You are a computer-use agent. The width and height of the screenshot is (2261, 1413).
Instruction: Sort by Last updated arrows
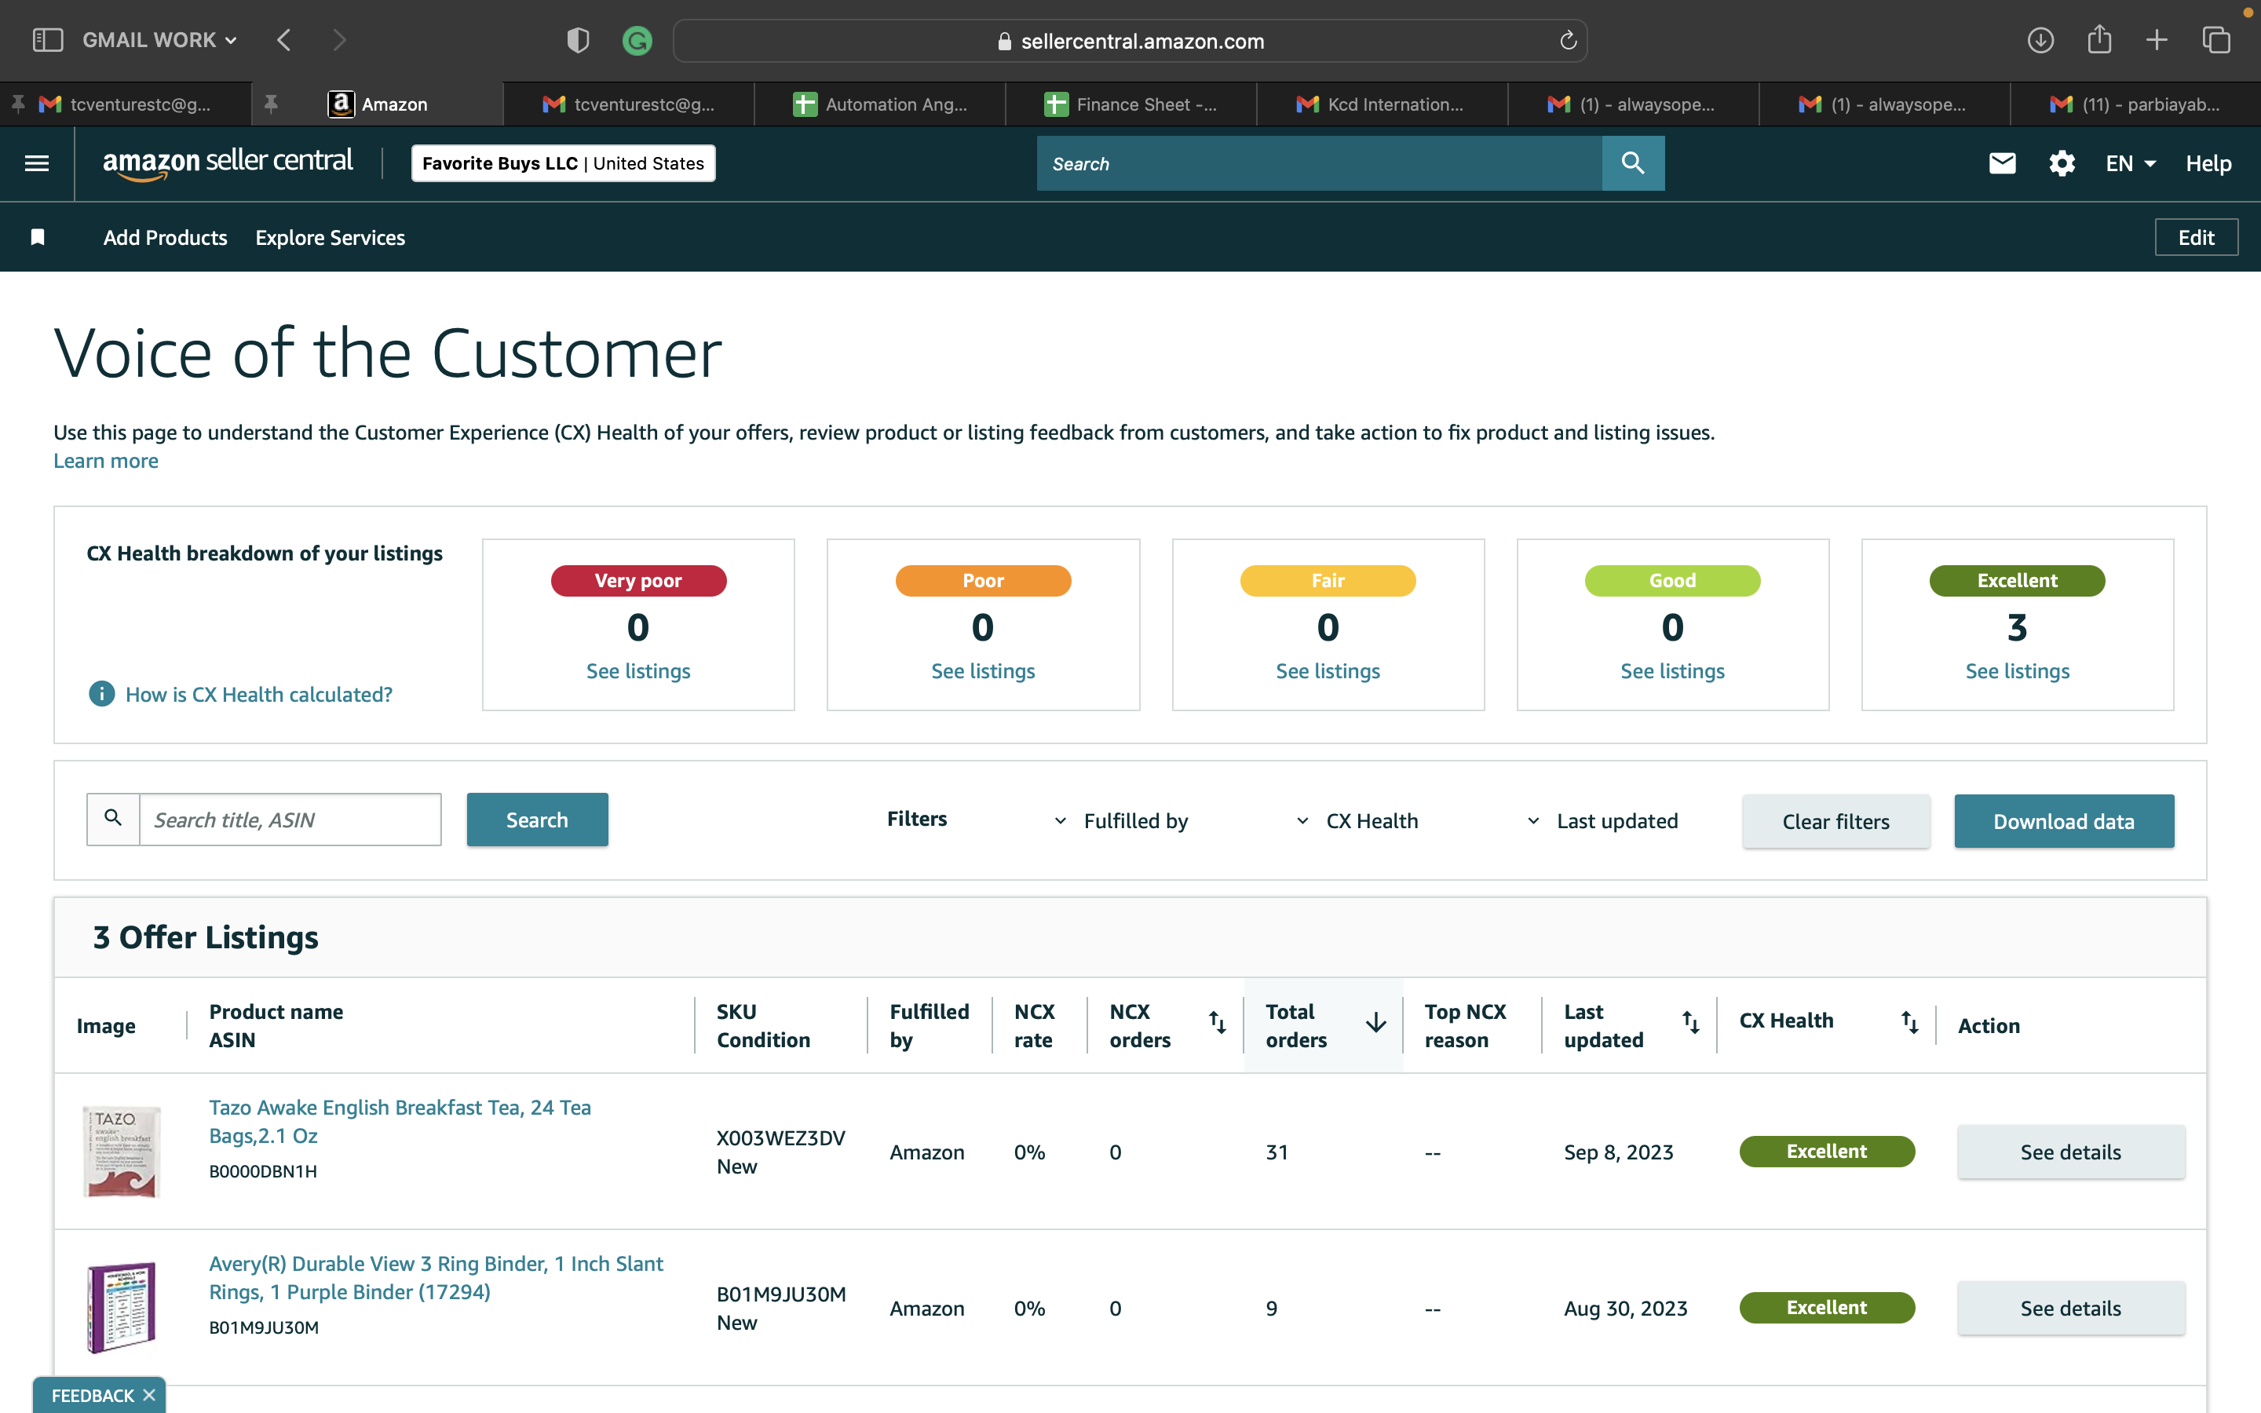pos(1690,1022)
